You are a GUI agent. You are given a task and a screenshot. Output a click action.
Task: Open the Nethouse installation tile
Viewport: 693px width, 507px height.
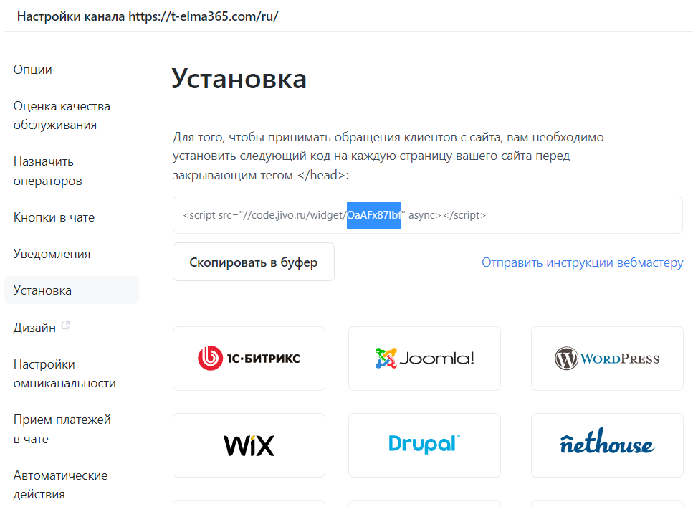(607, 445)
